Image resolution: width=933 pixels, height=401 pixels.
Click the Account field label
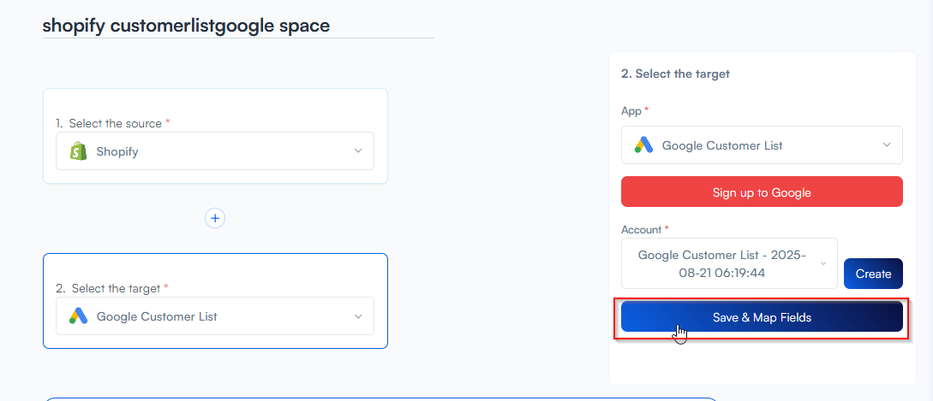[642, 229]
